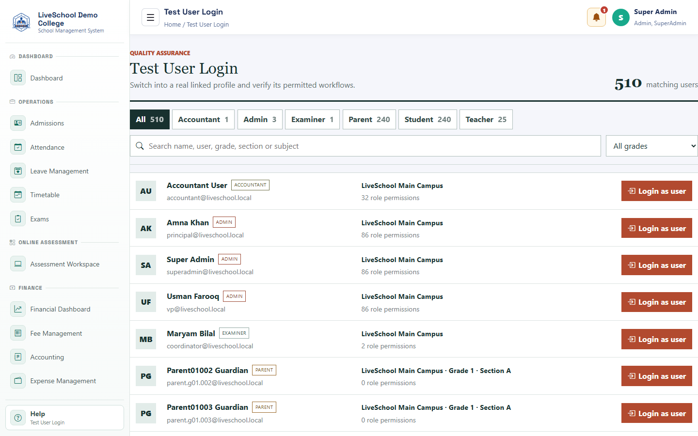The width and height of the screenshot is (698, 436).
Task: Click '2 role permissions' text
Action: coord(388,346)
